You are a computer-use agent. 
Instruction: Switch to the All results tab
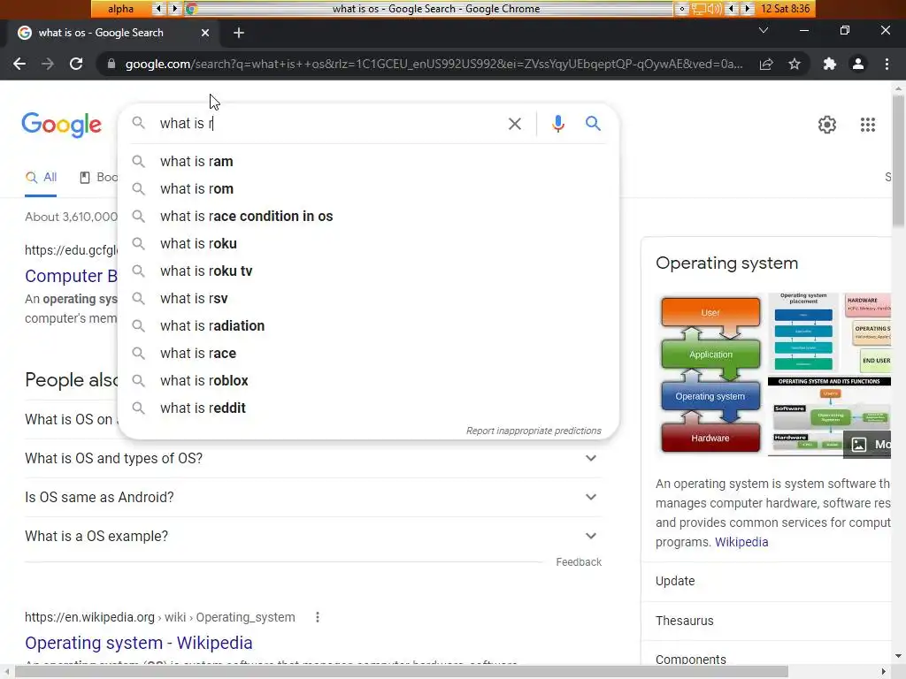point(41,177)
